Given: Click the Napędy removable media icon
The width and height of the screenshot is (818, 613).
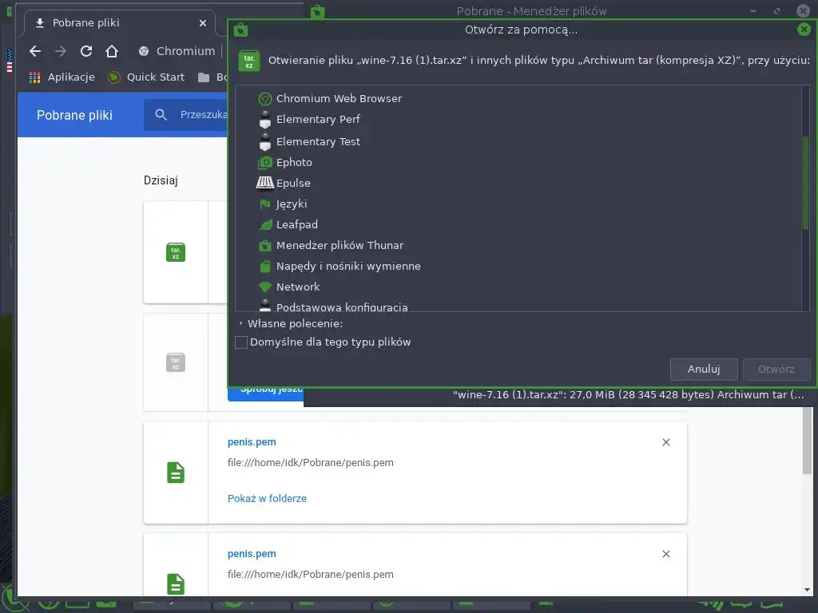Looking at the screenshot, I should [265, 267].
